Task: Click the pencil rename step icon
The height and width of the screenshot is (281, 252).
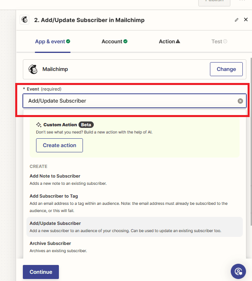Action: [x=236, y=20]
